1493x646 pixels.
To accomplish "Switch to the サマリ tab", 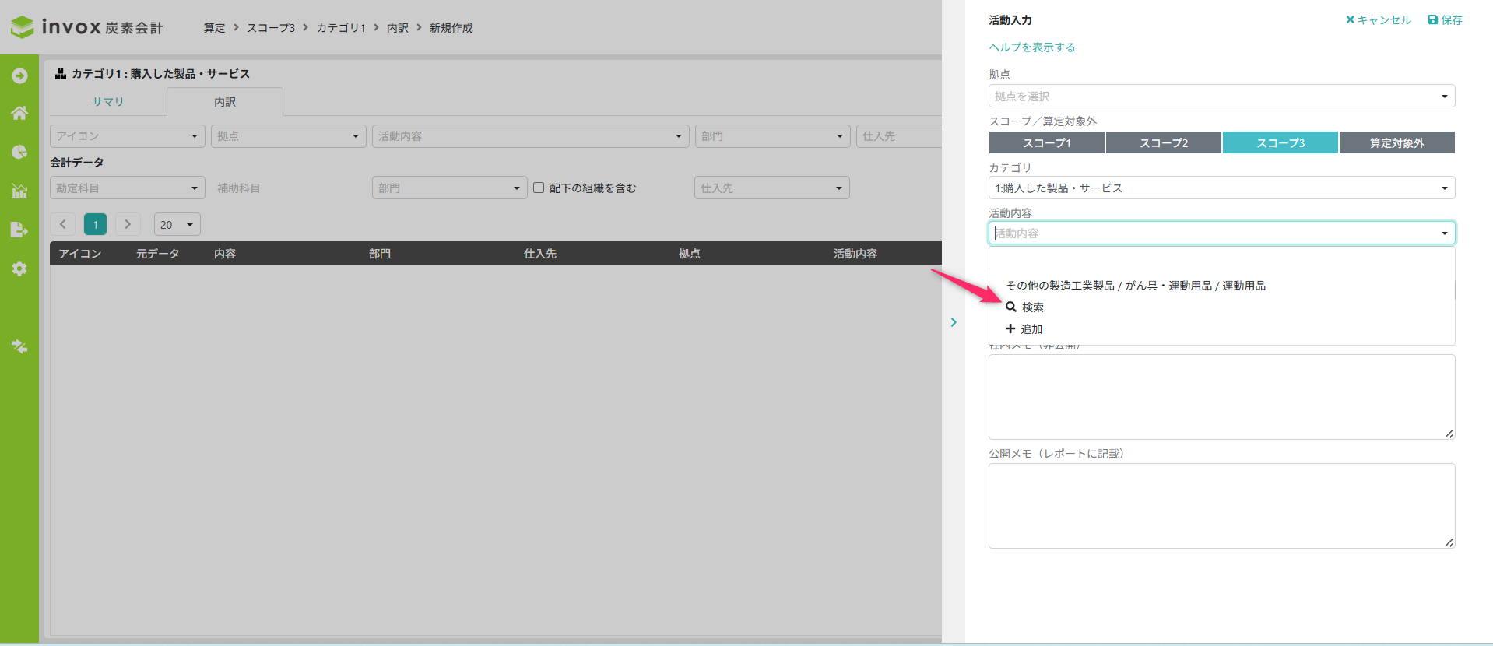I will pos(108,102).
